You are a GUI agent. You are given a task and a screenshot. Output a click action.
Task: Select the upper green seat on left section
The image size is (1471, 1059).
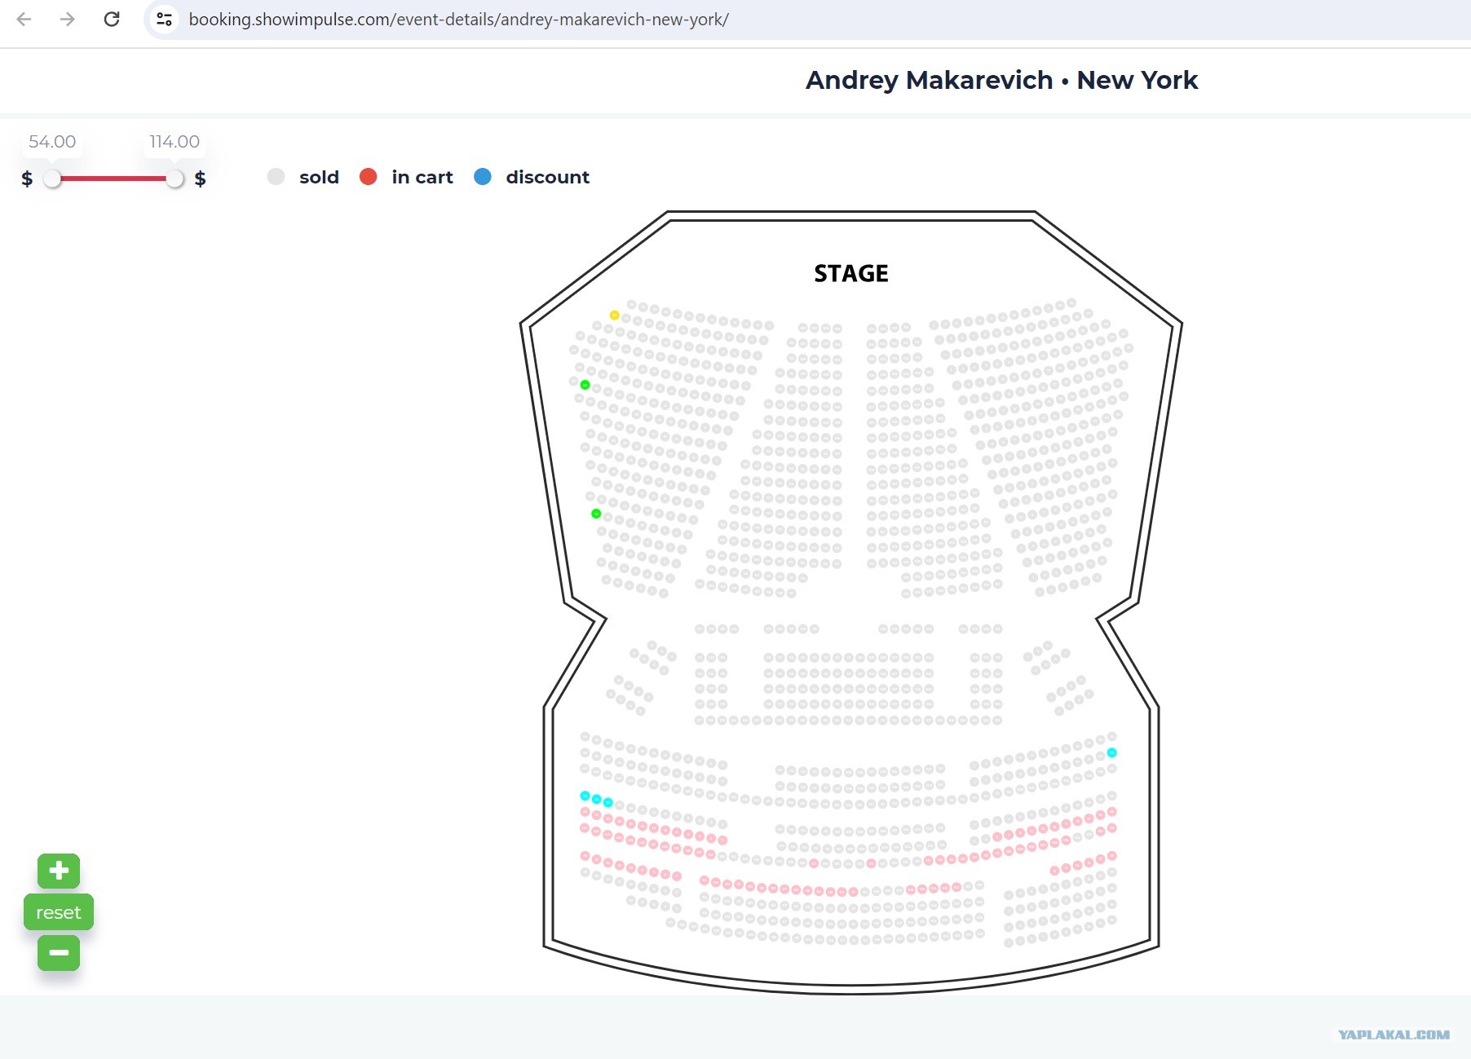click(585, 384)
